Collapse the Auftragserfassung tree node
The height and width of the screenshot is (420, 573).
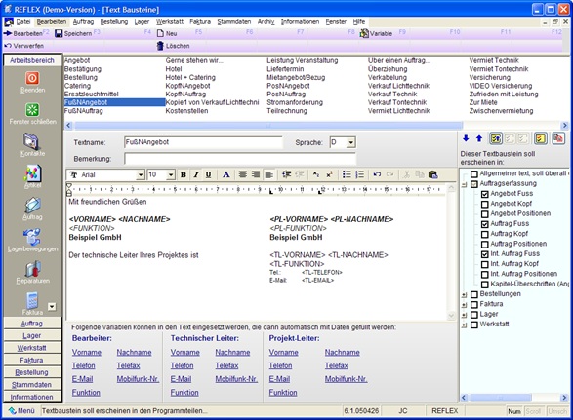[464, 184]
